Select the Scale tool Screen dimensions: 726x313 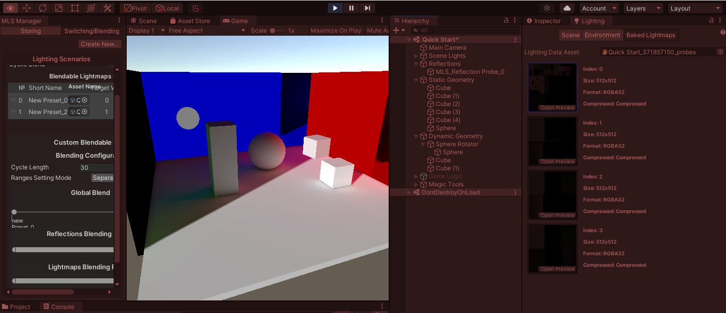[57, 8]
